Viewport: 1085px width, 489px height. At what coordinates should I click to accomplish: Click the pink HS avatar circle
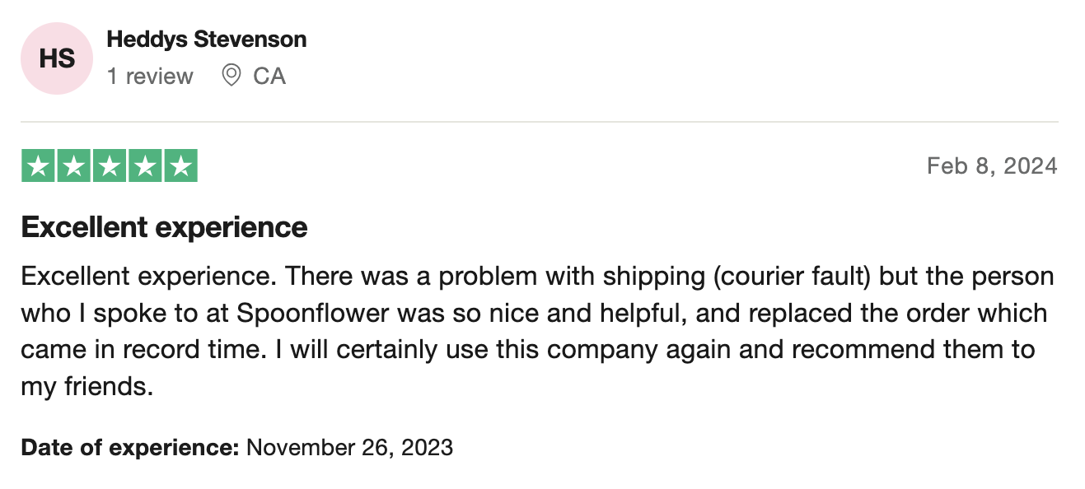point(57,58)
